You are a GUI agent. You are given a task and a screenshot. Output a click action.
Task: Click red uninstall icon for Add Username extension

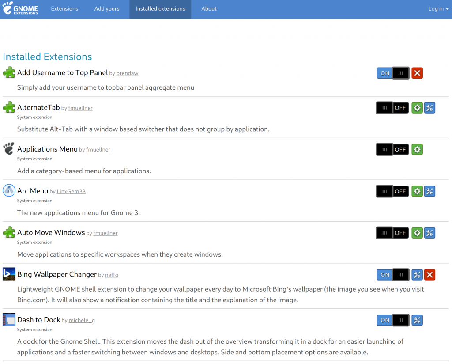click(417, 73)
